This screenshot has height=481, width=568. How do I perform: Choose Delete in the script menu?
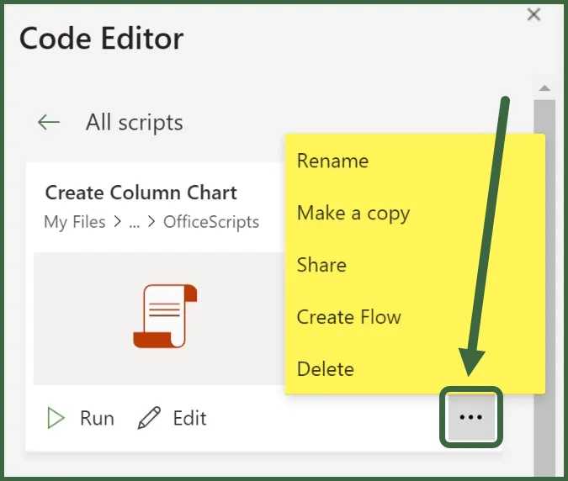pyautogui.click(x=325, y=368)
